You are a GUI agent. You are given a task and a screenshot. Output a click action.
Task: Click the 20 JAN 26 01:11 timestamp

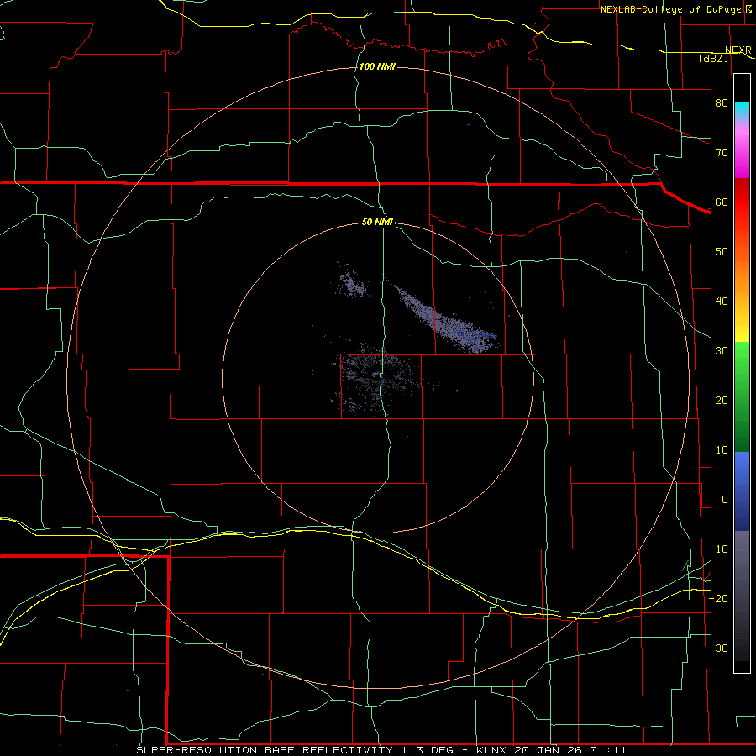tap(570, 750)
